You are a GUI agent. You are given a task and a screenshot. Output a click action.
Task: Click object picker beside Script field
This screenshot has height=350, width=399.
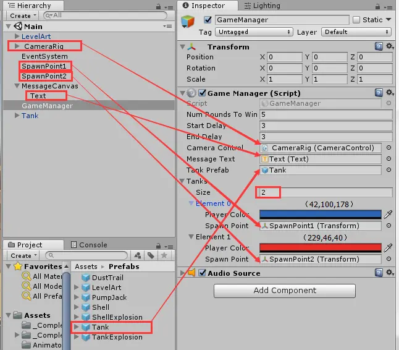click(388, 103)
